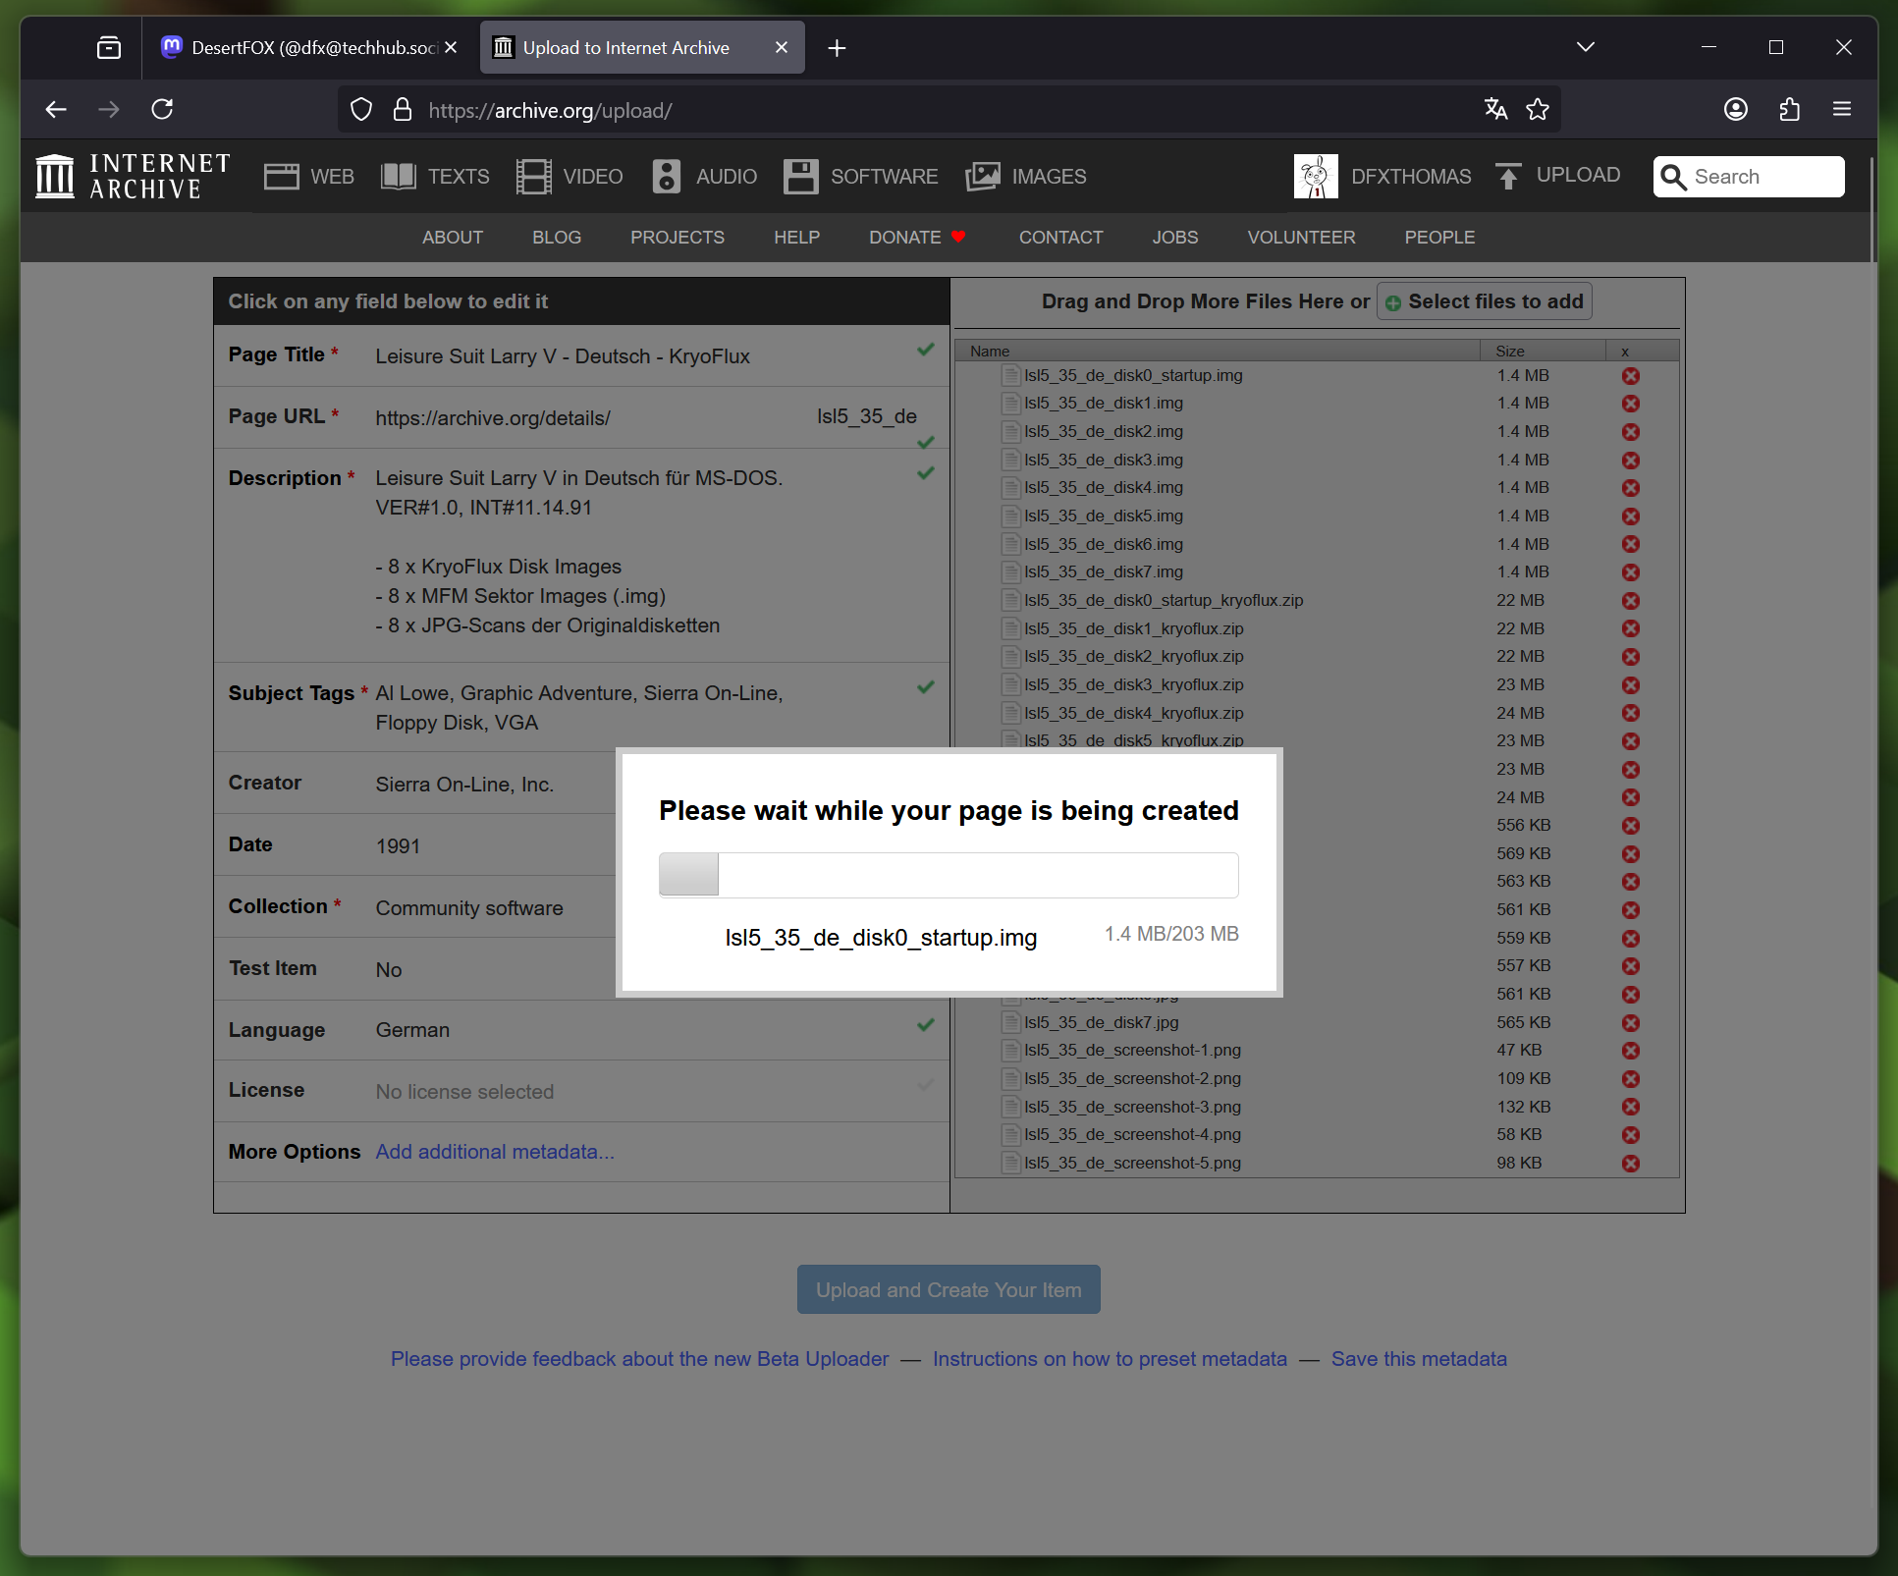Edit the Language field value German
Viewport: 1898px width, 1576px height.
(x=412, y=1030)
